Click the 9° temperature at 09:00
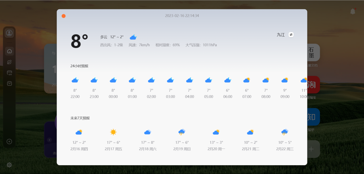The width and height of the screenshot is (364, 174). coord(285,90)
